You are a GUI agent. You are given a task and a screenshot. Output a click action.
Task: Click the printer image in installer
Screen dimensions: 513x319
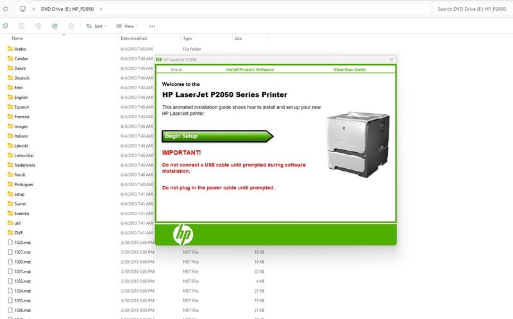click(x=358, y=144)
